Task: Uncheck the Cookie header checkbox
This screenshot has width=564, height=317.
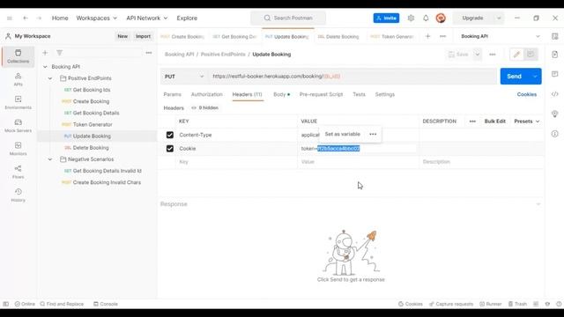Action: 170,149
